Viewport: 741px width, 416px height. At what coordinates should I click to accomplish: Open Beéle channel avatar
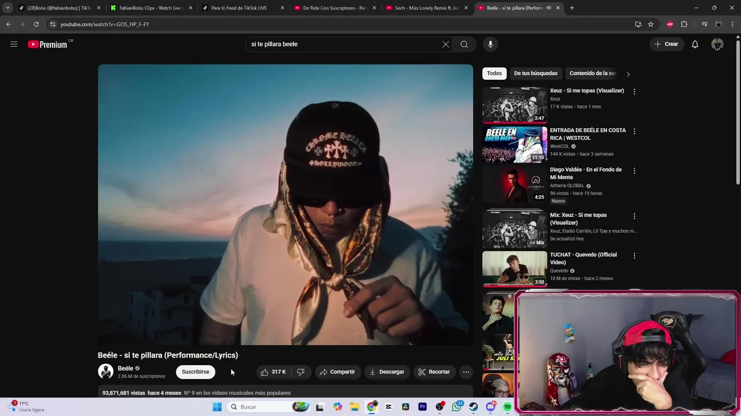pos(105,372)
